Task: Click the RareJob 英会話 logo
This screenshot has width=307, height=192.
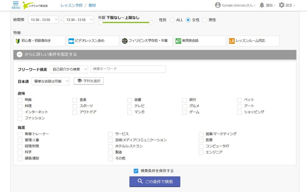Action: pyautogui.click(x=35, y=5)
